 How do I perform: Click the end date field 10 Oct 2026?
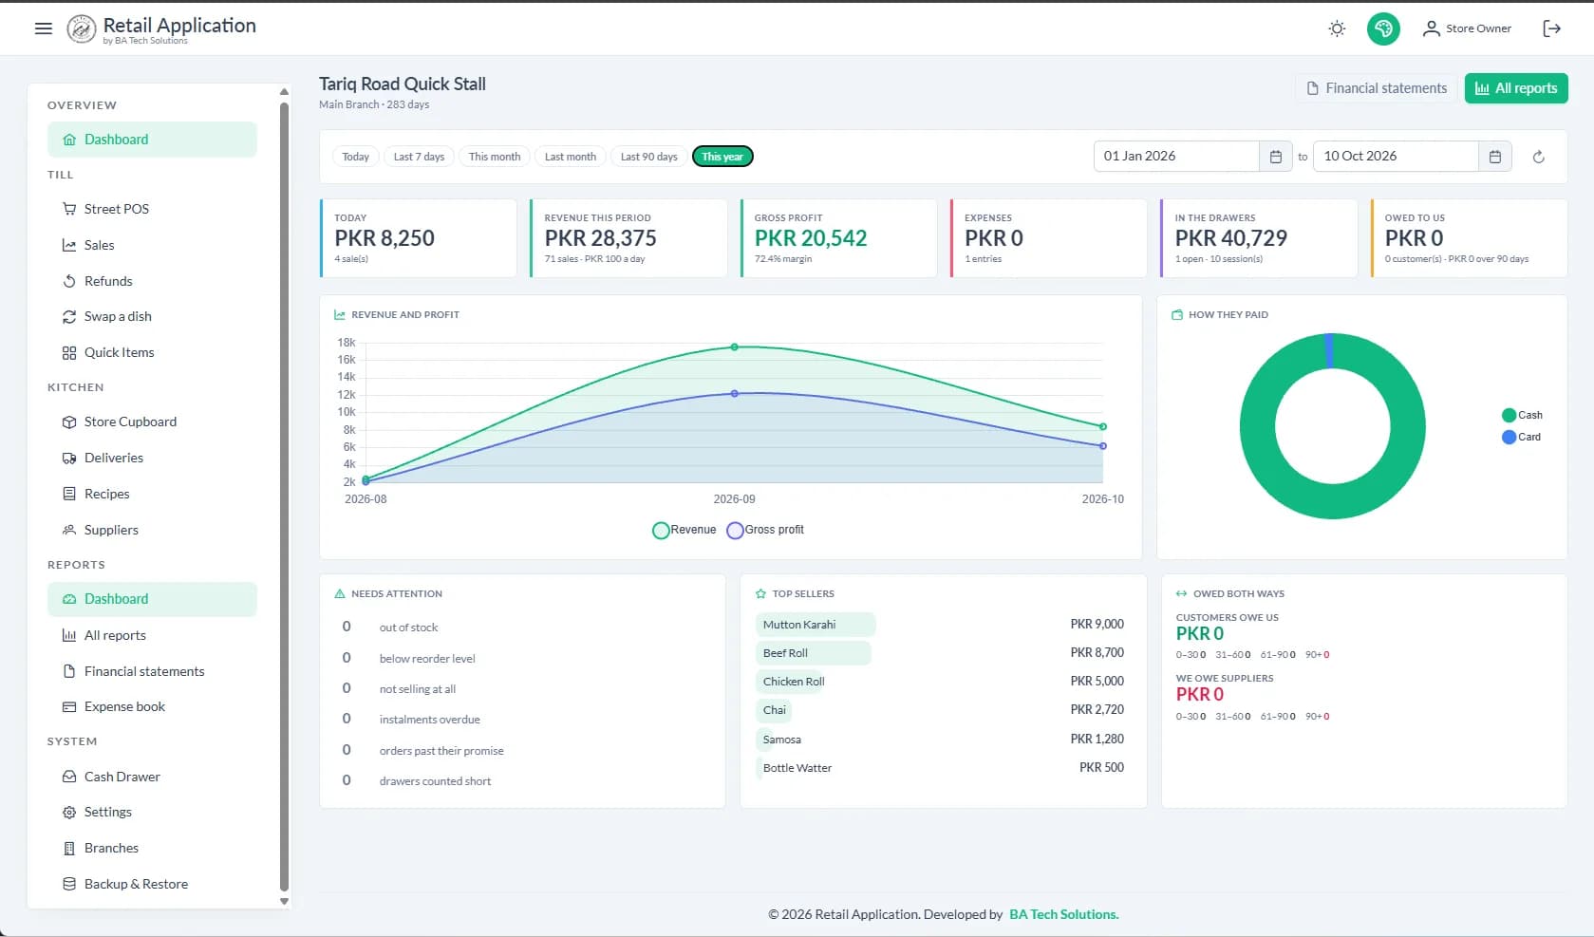coord(1397,157)
